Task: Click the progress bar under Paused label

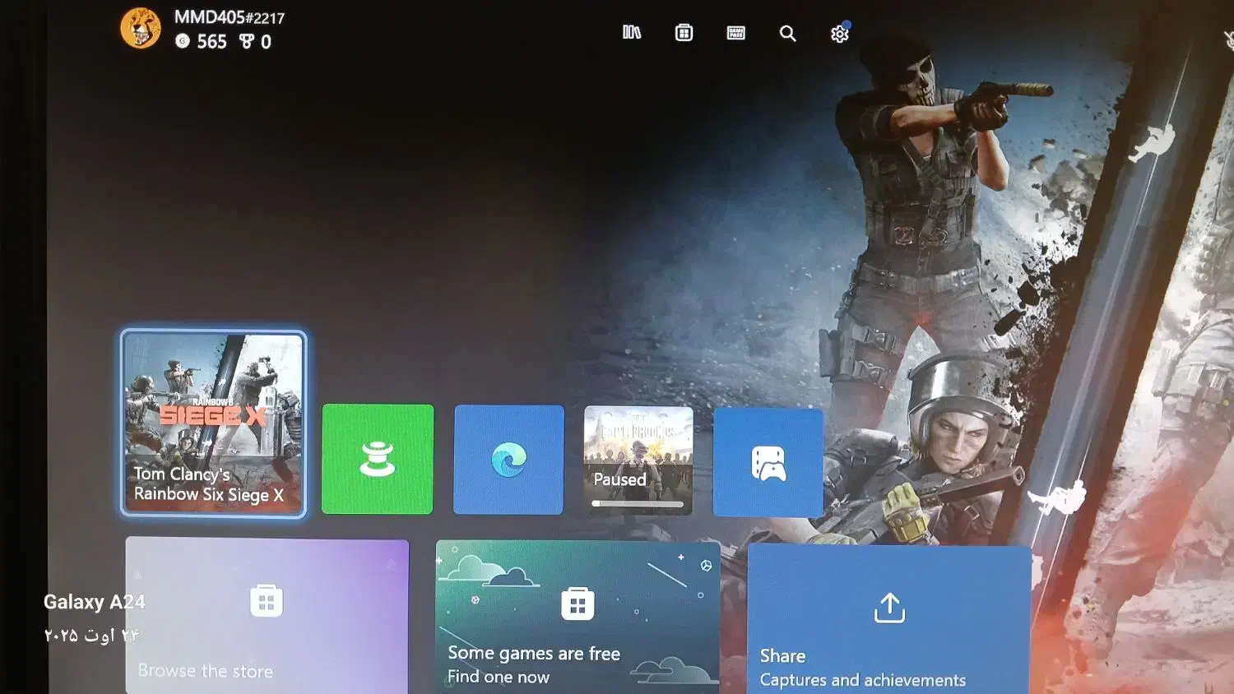Action: tap(638, 504)
